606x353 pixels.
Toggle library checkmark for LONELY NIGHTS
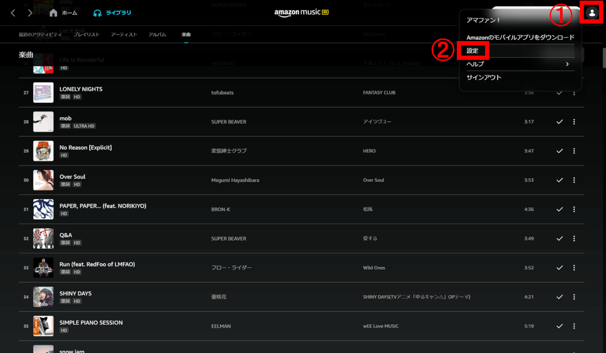(560, 93)
